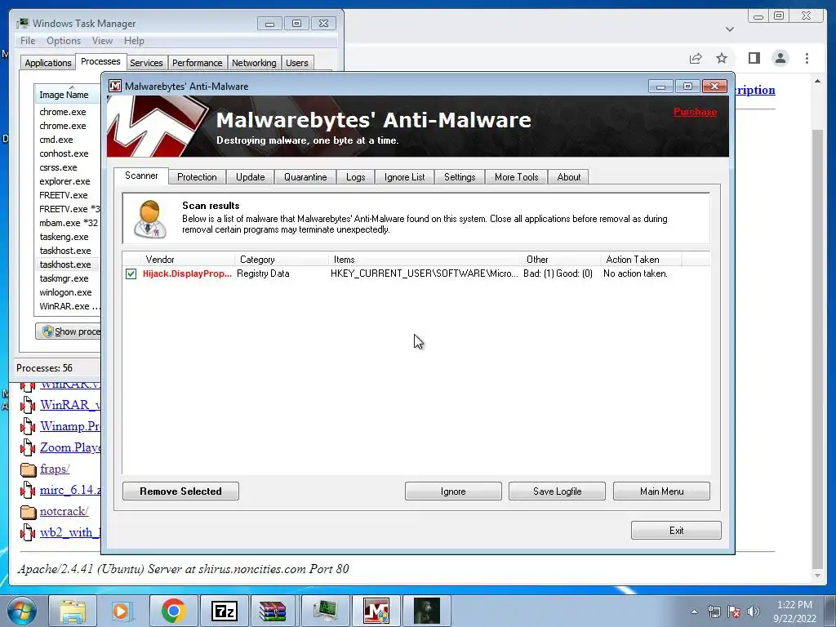Click the Task Manager title bar icon
The image size is (836, 627).
click(x=22, y=24)
